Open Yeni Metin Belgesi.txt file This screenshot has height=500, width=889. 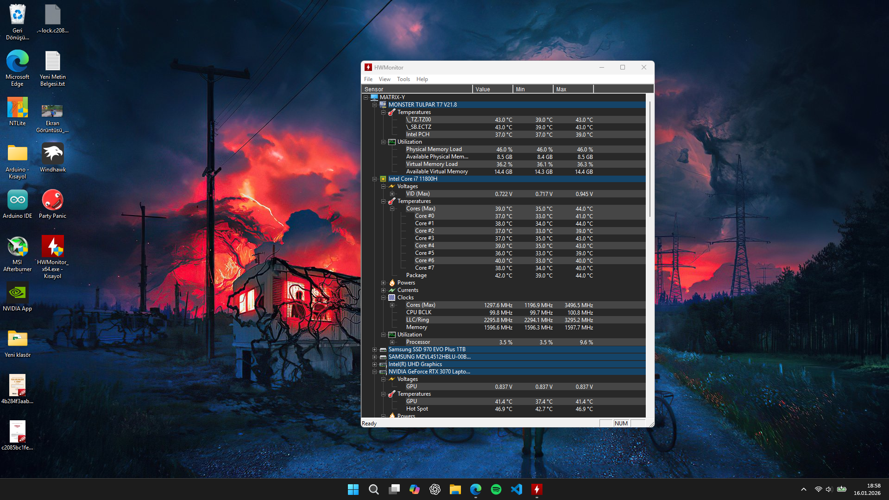[53, 68]
